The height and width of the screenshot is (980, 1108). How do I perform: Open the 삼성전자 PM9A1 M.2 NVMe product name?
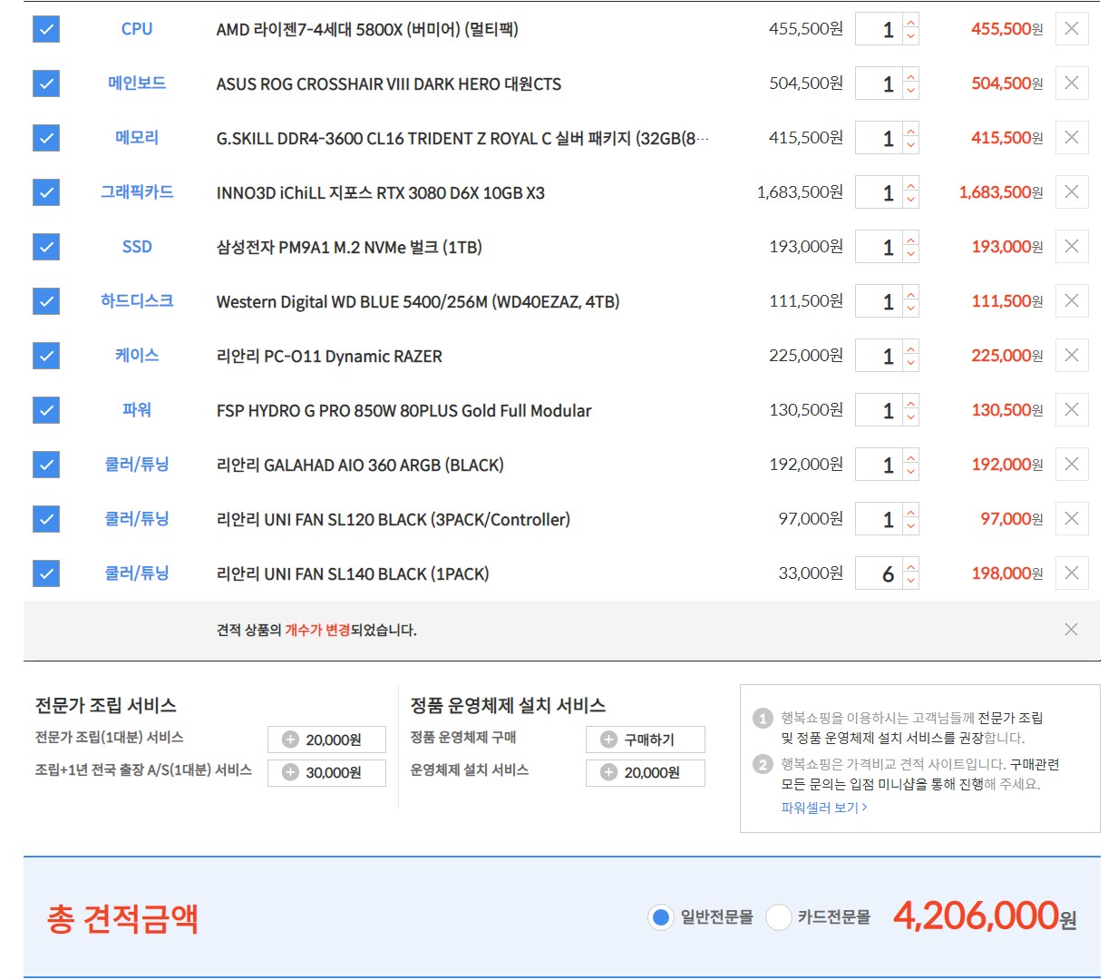click(349, 247)
